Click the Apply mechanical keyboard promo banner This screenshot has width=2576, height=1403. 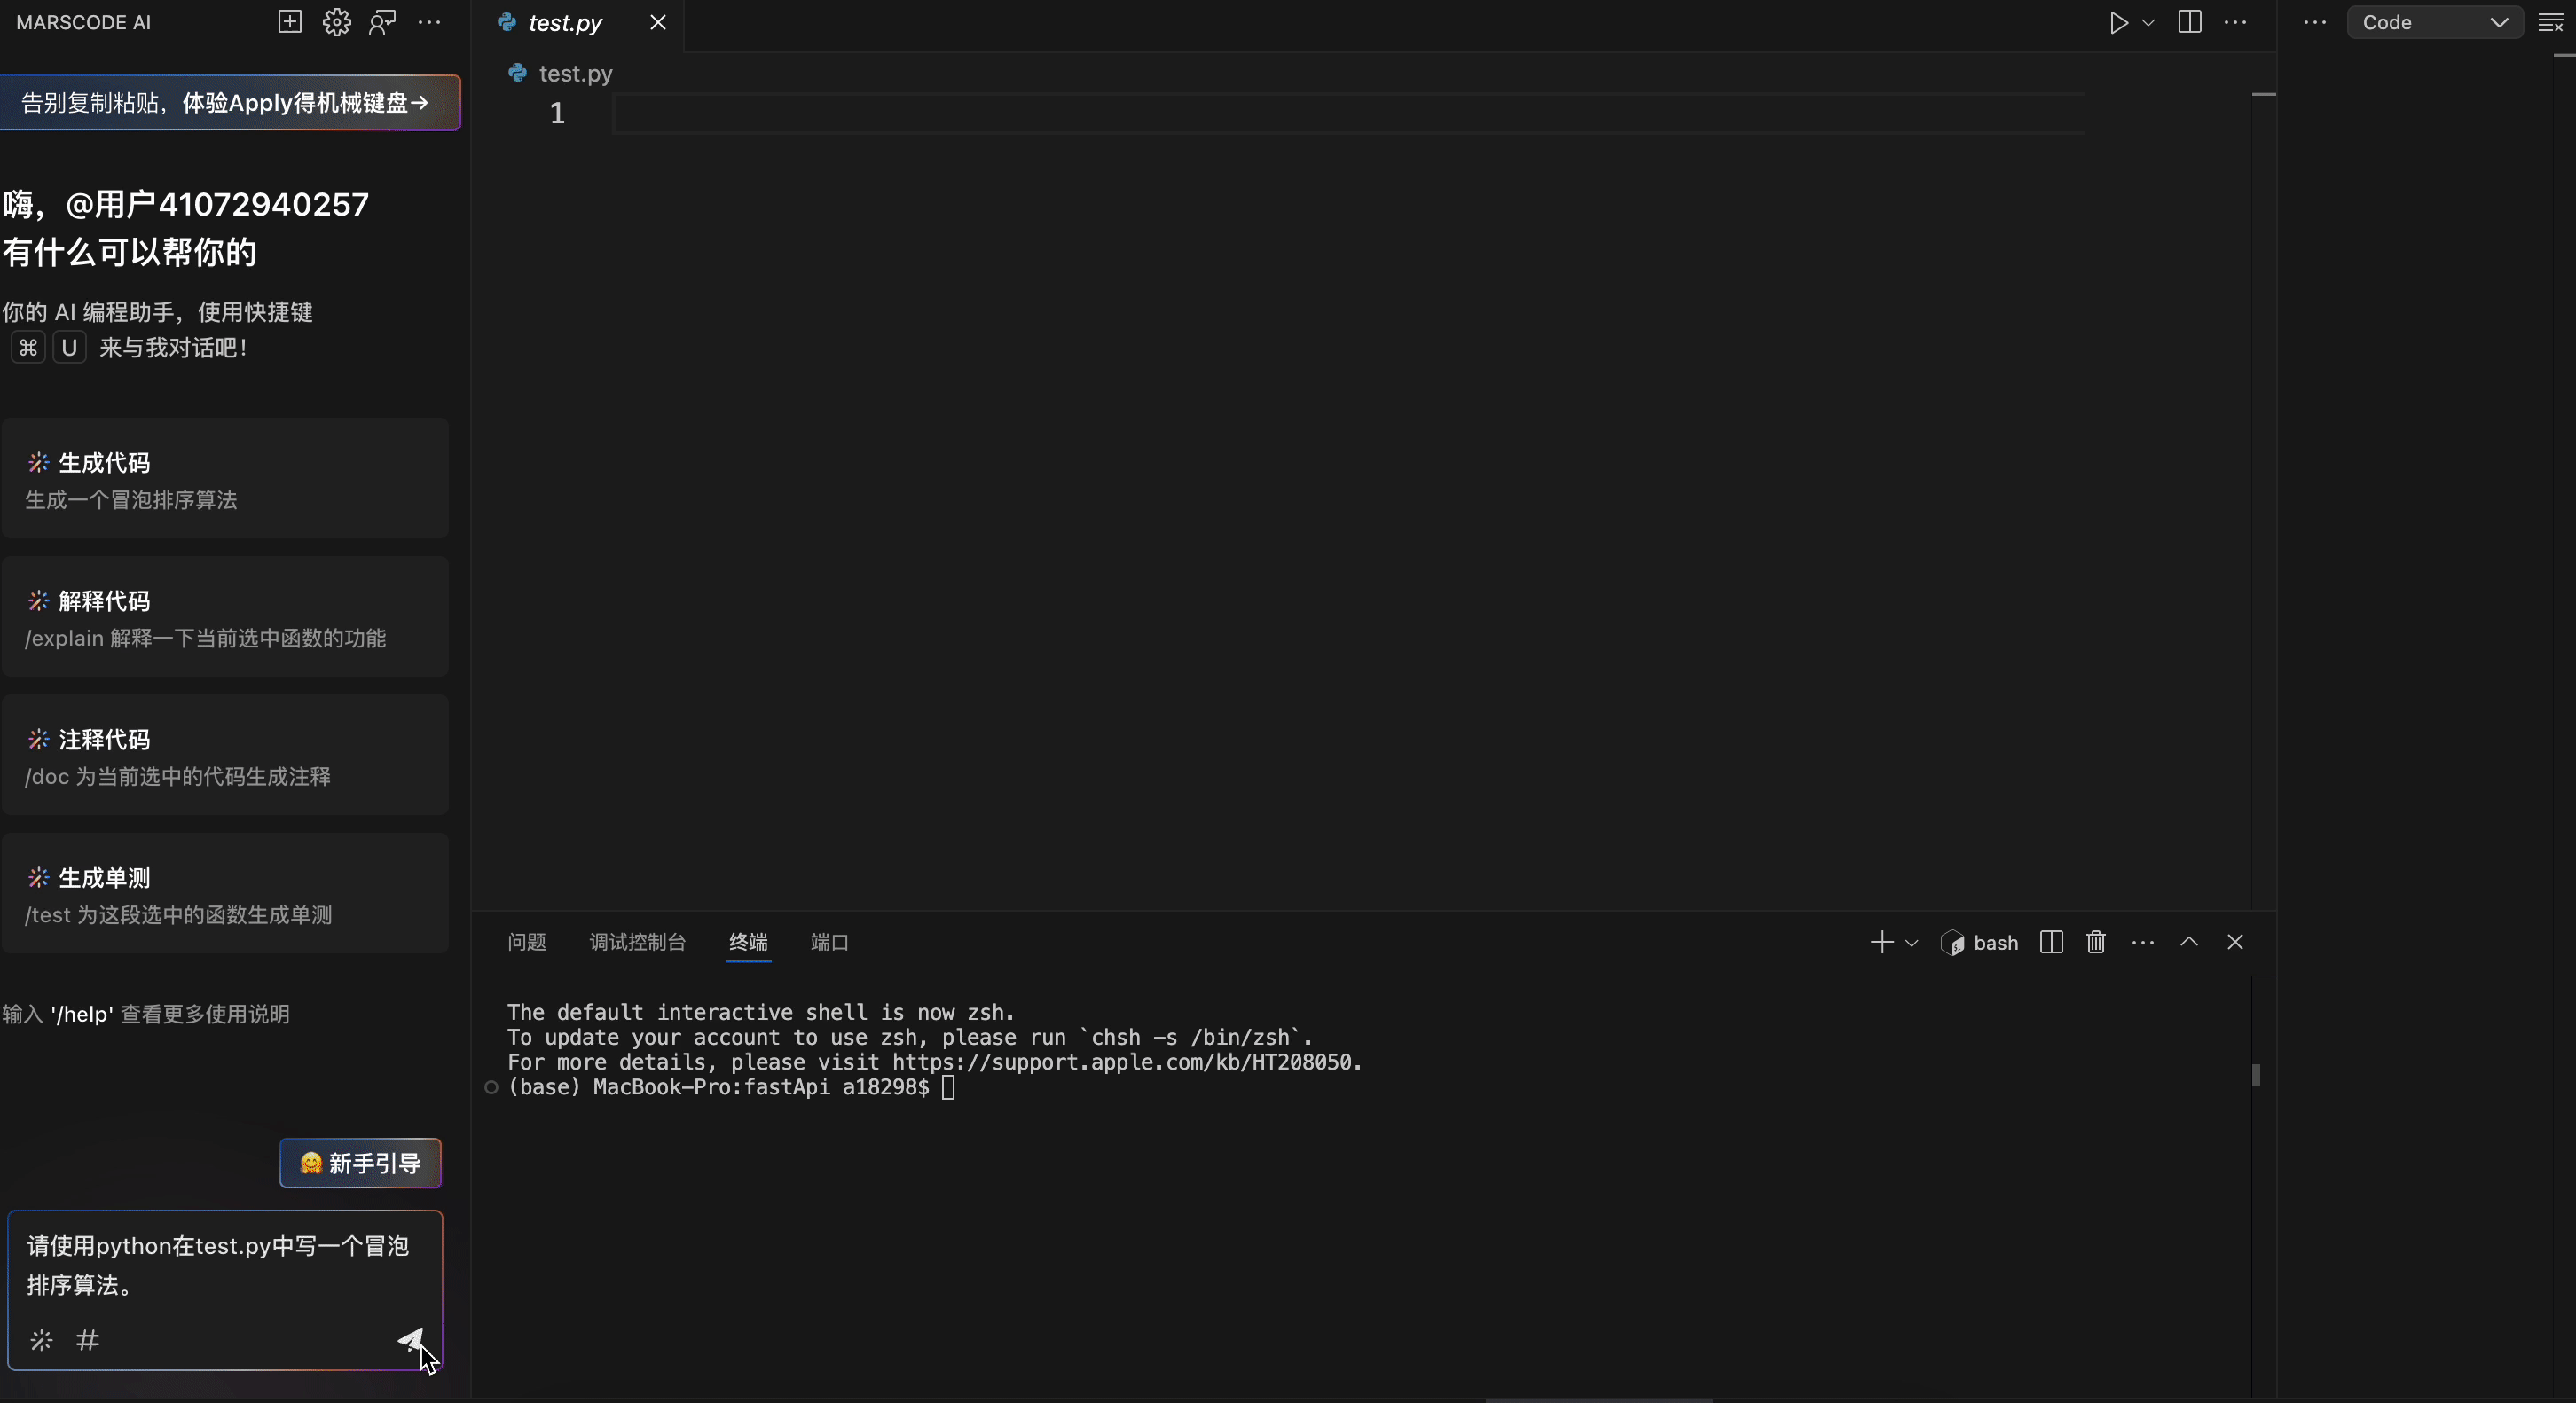pyautogui.click(x=229, y=102)
